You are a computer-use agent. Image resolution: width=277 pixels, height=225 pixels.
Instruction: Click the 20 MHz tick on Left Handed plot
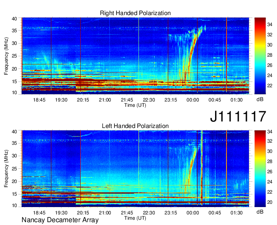pos(14,181)
